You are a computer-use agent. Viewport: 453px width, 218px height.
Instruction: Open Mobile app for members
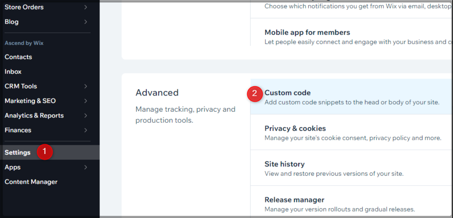307,32
